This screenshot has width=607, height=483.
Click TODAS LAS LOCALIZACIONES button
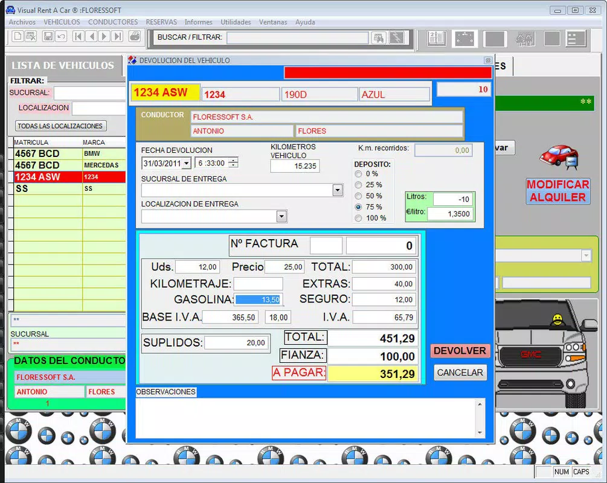point(60,126)
